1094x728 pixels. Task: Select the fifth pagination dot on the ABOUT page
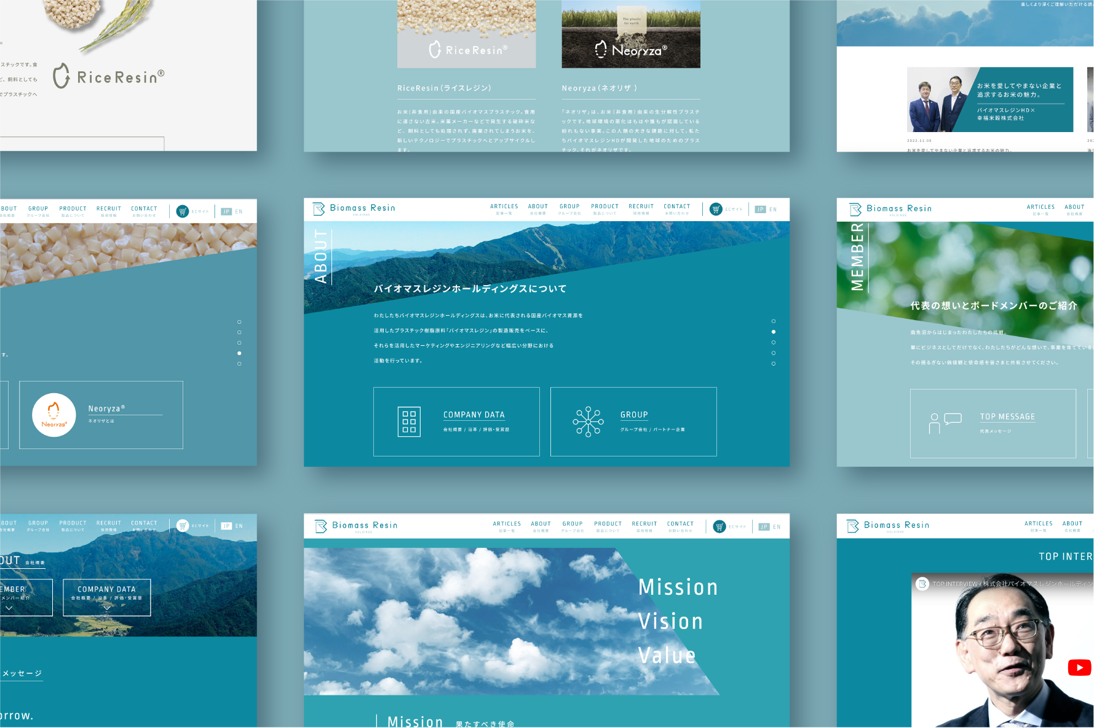[x=774, y=364]
